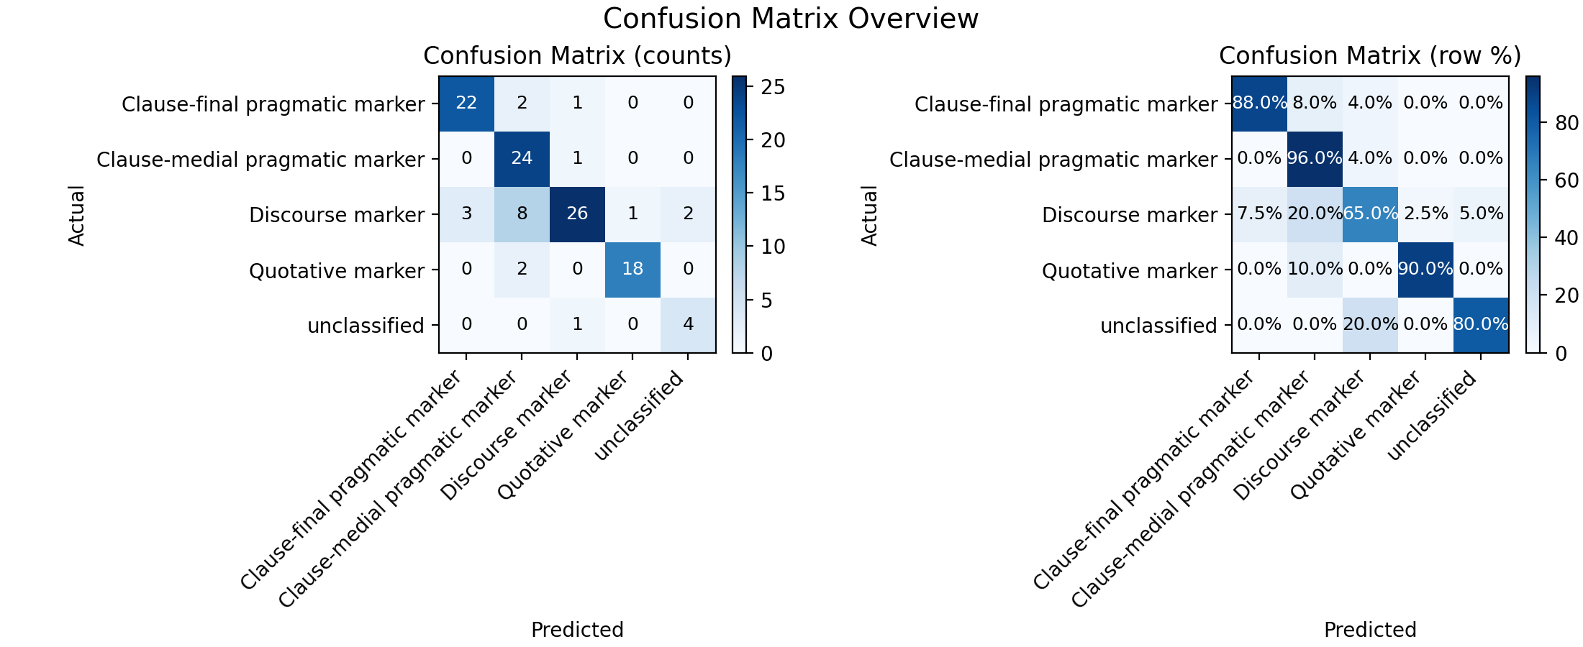Click 'Quotative marker' y-label in row % plot

1130,271
